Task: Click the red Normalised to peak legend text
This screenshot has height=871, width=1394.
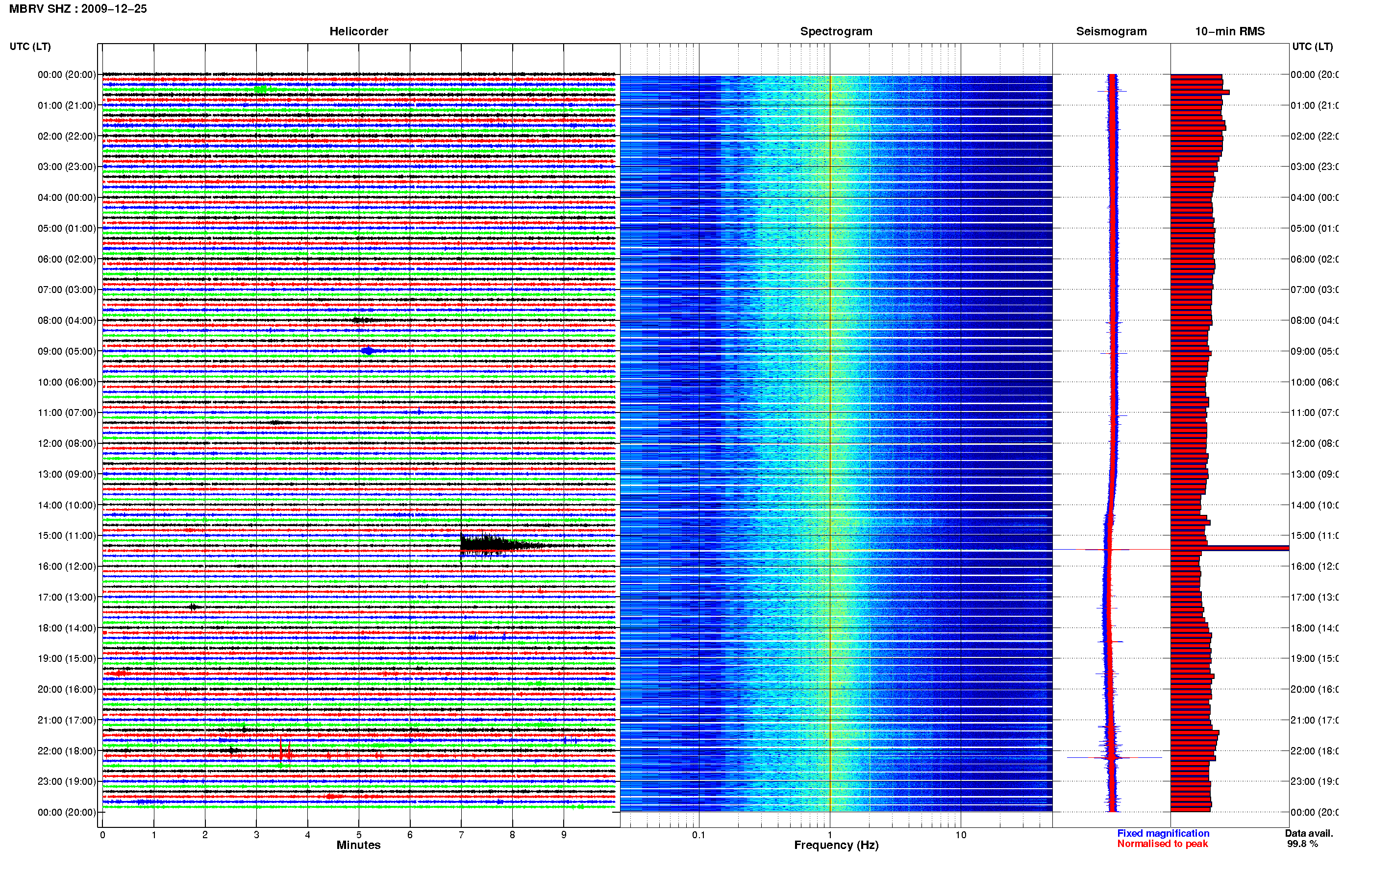Action: [x=1162, y=844]
